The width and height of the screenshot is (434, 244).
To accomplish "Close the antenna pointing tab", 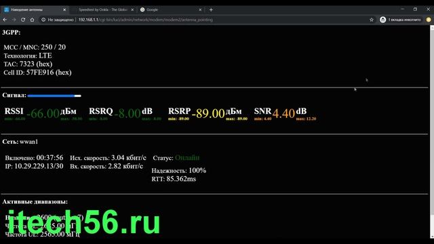I will pos(64,9).
